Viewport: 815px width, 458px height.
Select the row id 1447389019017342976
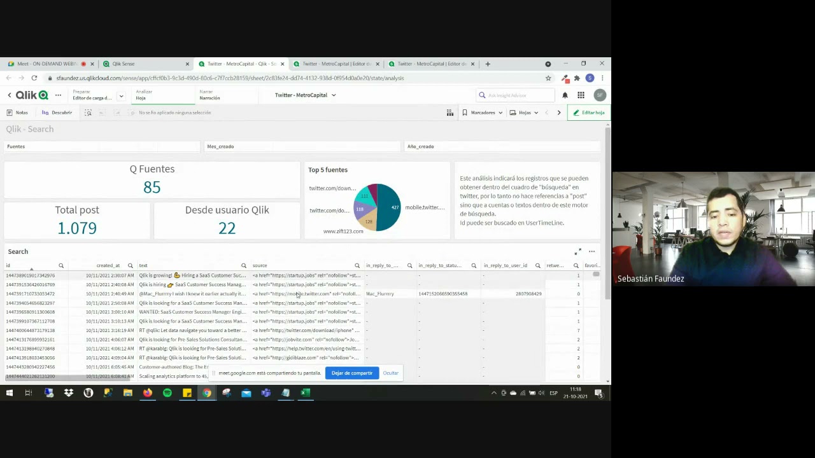pos(30,275)
